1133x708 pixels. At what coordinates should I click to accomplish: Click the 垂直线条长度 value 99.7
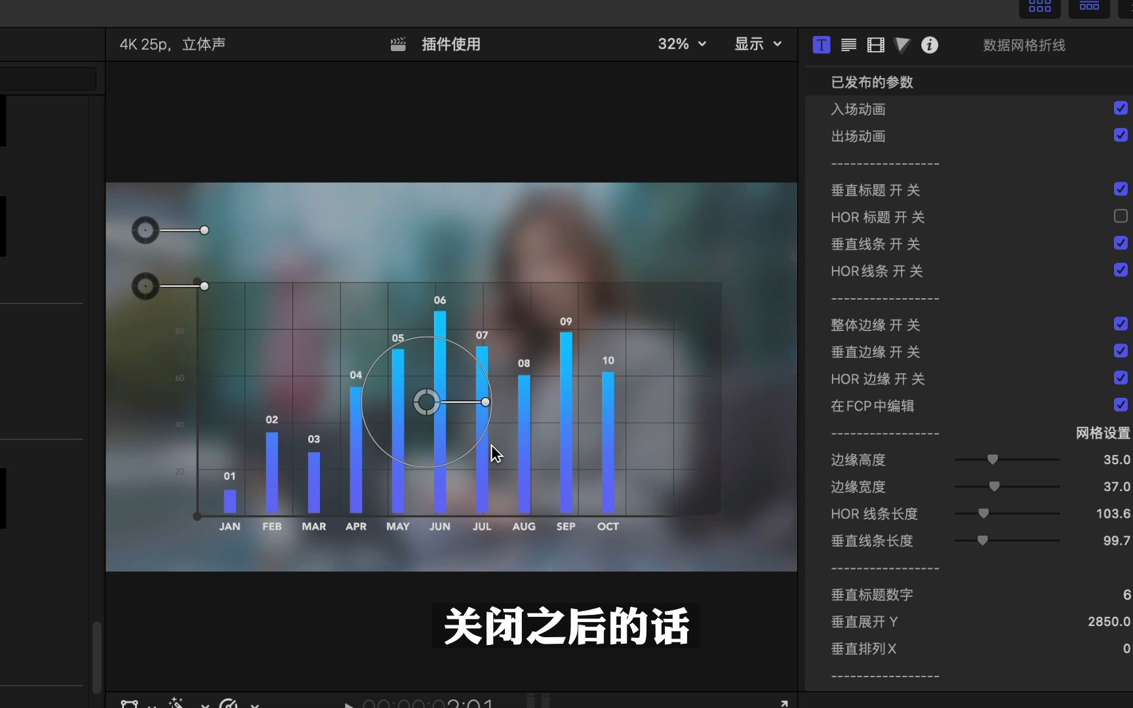(1117, 540)
